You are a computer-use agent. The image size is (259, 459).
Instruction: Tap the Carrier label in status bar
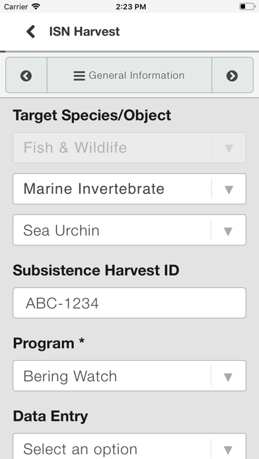pyautogui.click(x=16, y=7)
